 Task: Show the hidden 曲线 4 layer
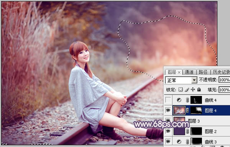(168, 100)
